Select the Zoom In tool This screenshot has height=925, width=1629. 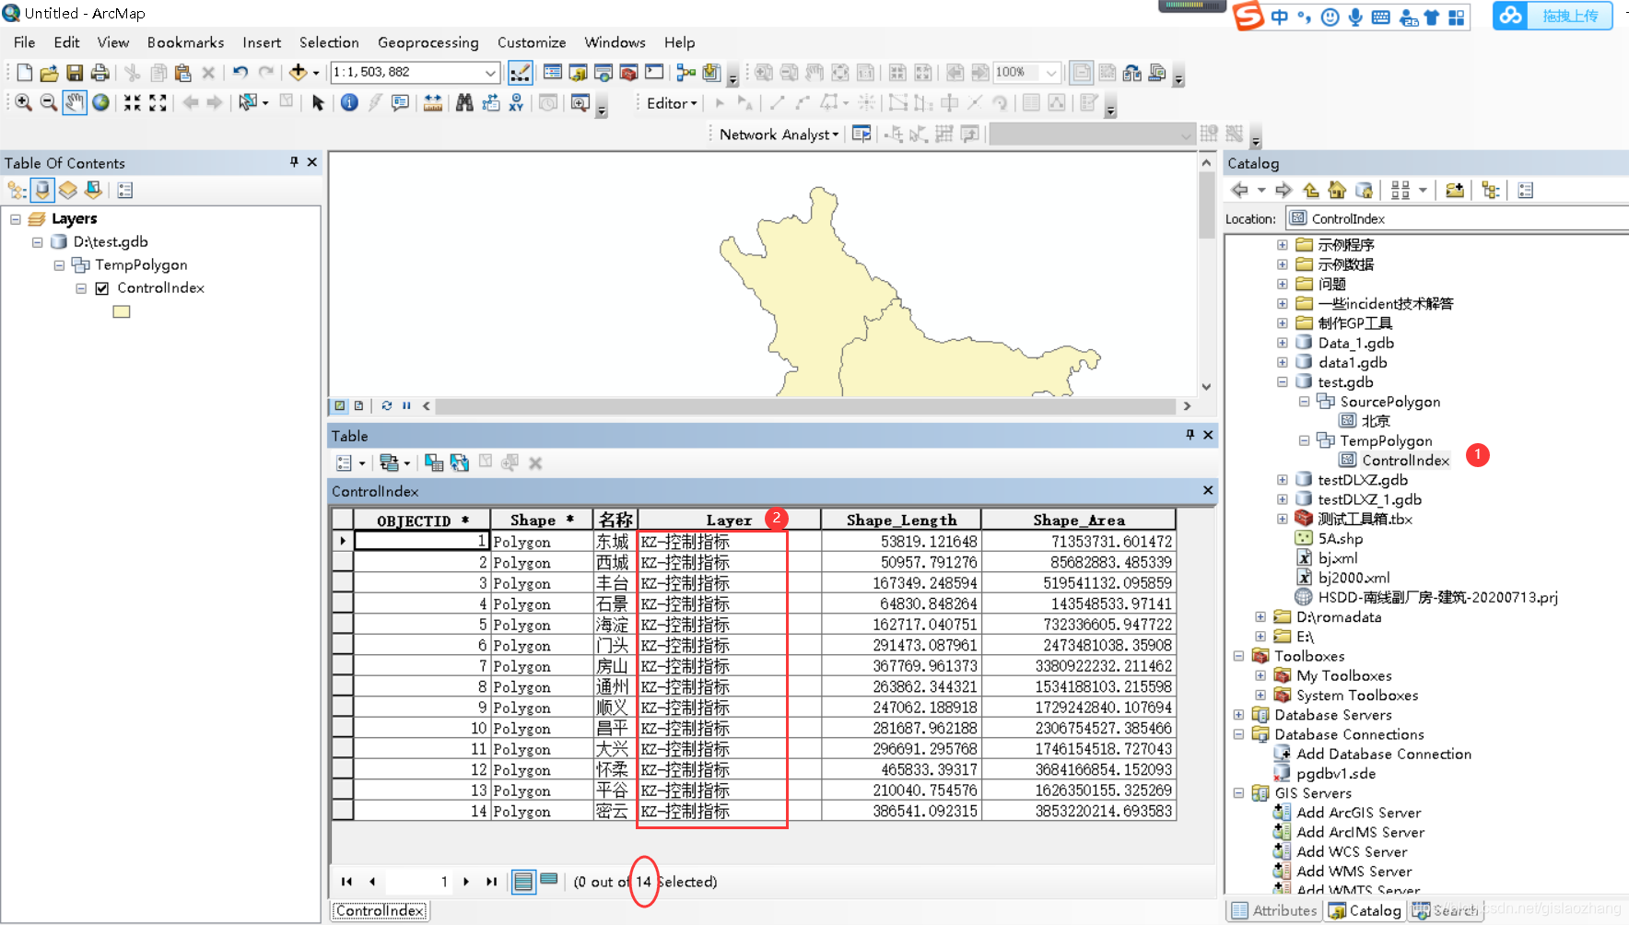coord(23,102)
